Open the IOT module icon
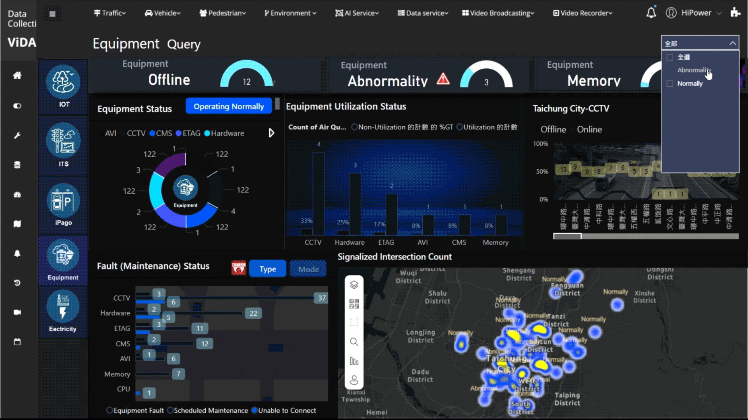Screen dimensions: 748x420 [63, 82]
